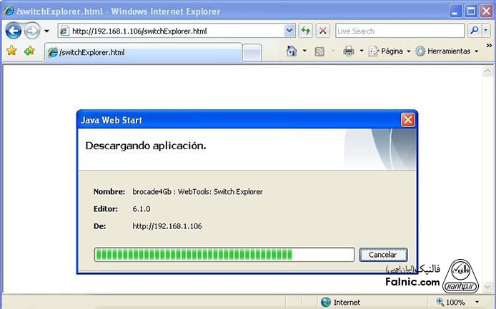Image resolution: width=496 pixels, height=309 pixels.
Task: Click the Live Search magnifier icon
Action: [x=474, y=31]
